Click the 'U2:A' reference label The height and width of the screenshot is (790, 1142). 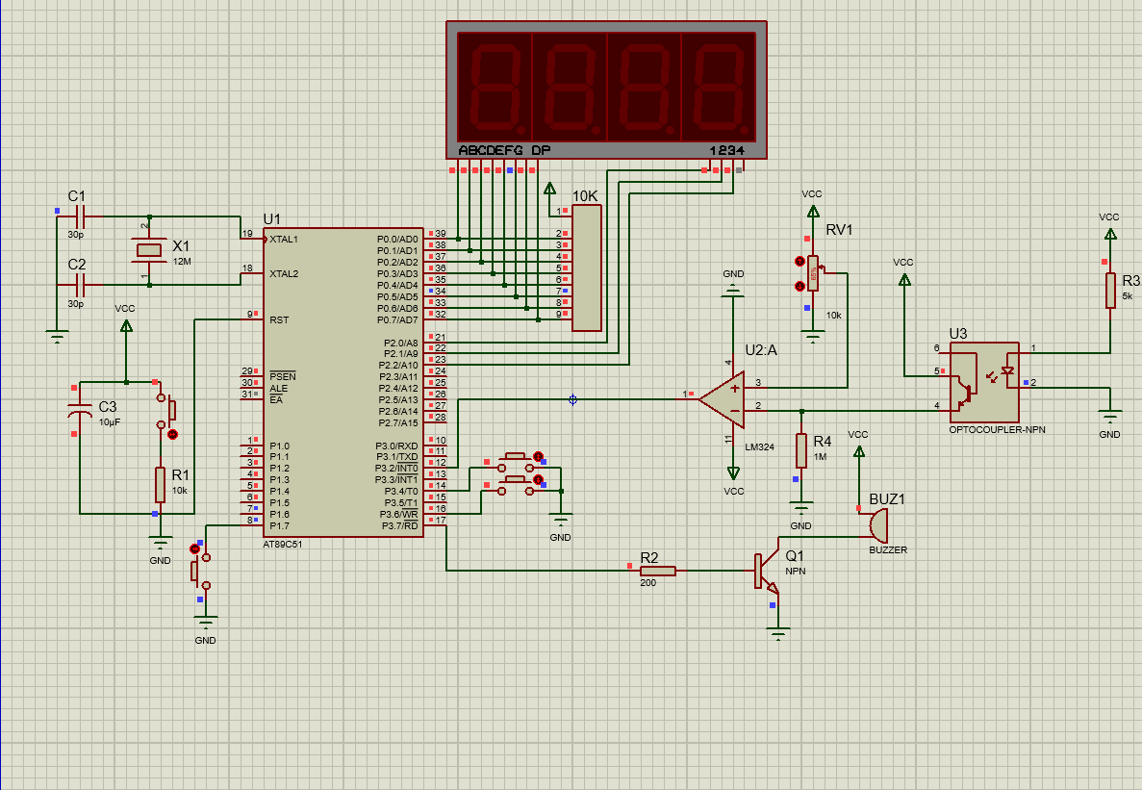pos(761,350)
